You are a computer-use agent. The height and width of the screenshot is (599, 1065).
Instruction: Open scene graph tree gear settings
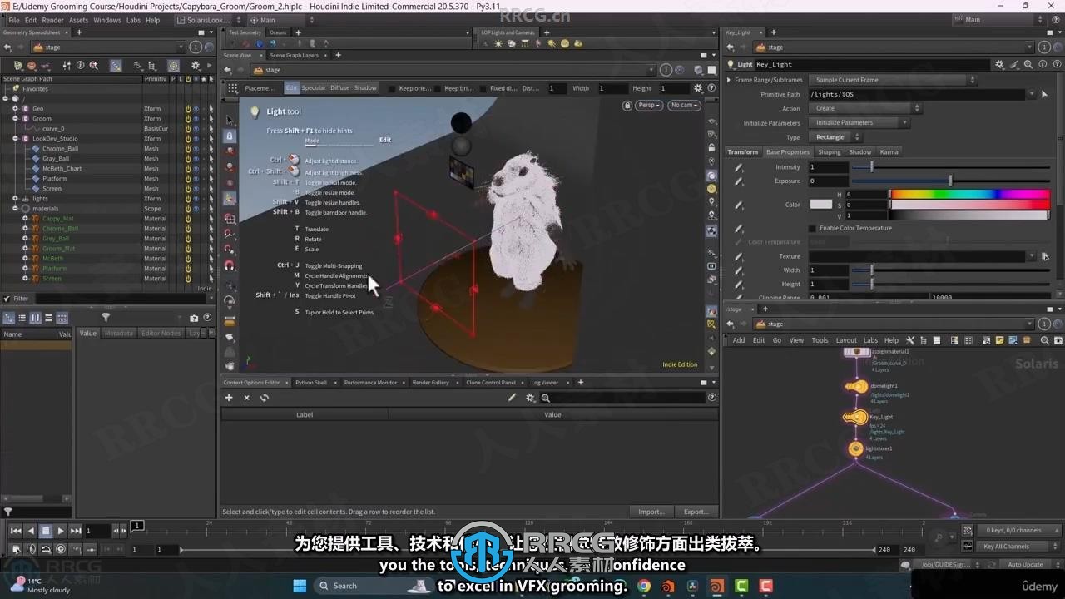click(196, 65)
